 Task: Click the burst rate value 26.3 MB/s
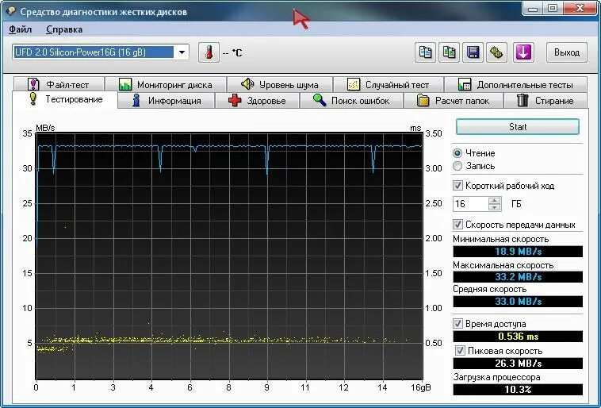point(518,363)
